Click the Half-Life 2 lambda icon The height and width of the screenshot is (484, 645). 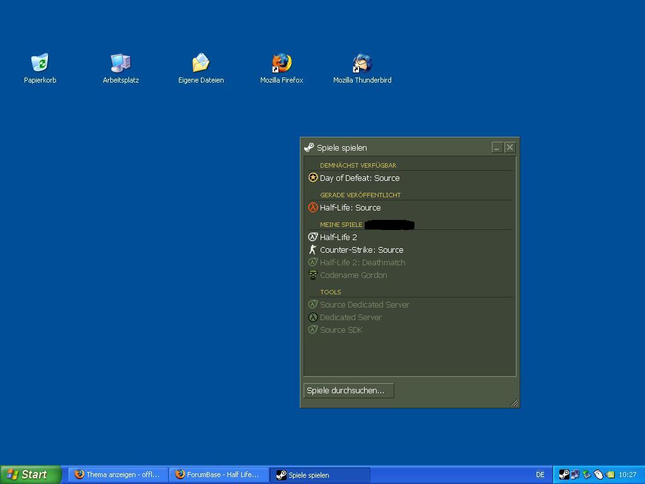click(x=313, y=237)
